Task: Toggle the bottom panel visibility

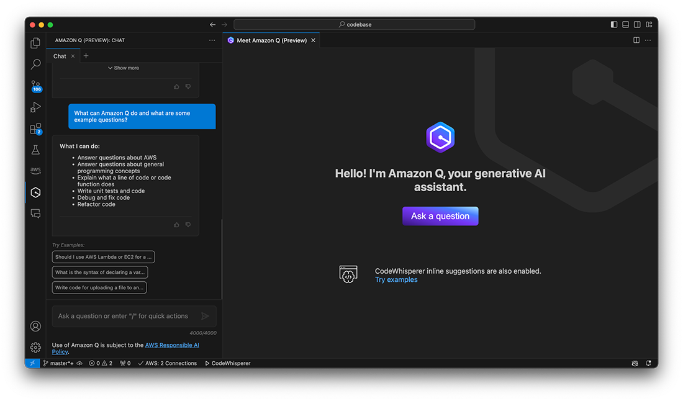Action: click(625, 24)
